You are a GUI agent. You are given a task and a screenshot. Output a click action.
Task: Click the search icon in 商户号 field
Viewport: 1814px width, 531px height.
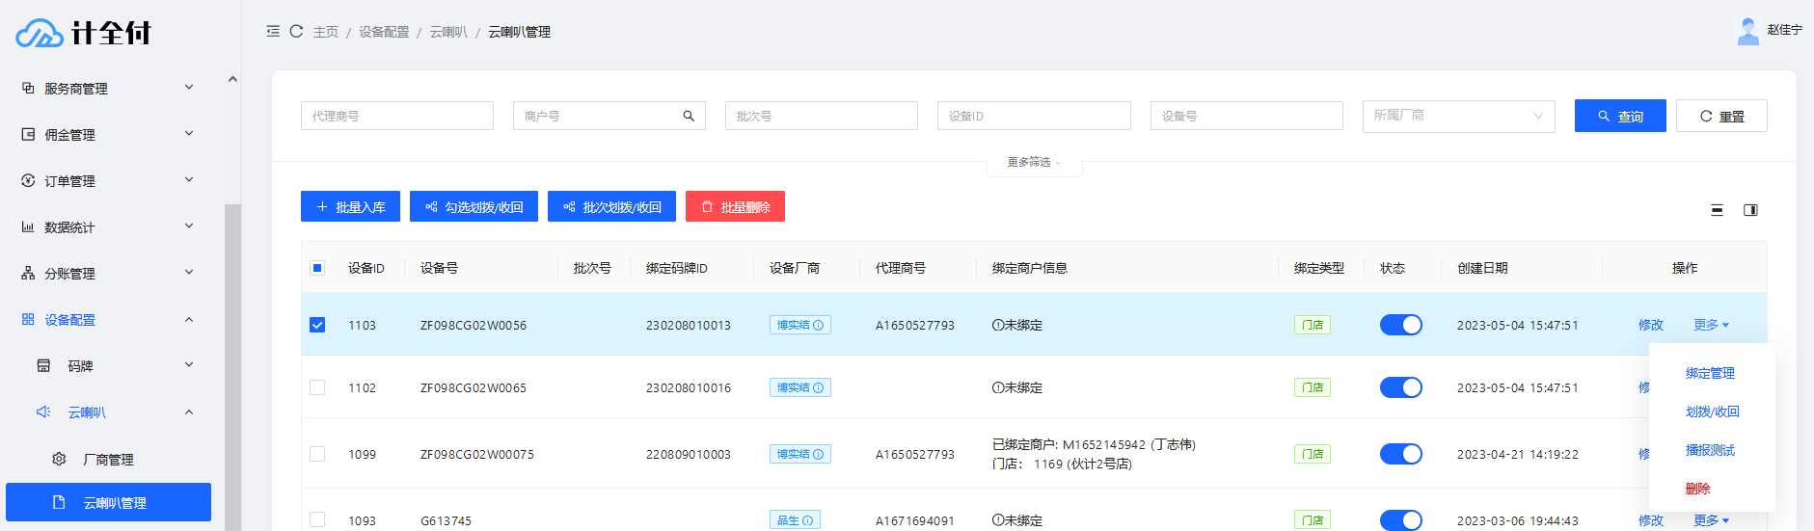689,116
